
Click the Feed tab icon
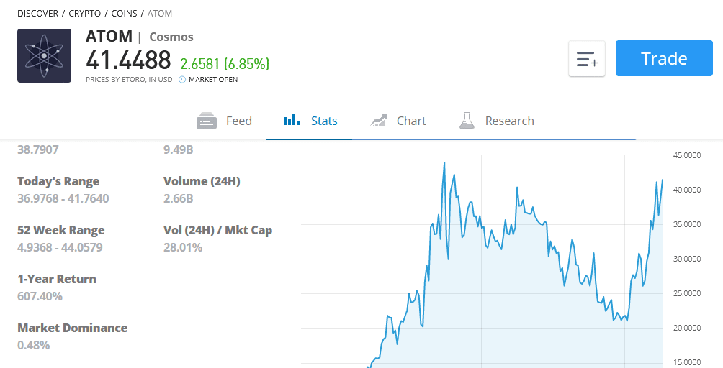click(207, 121)
